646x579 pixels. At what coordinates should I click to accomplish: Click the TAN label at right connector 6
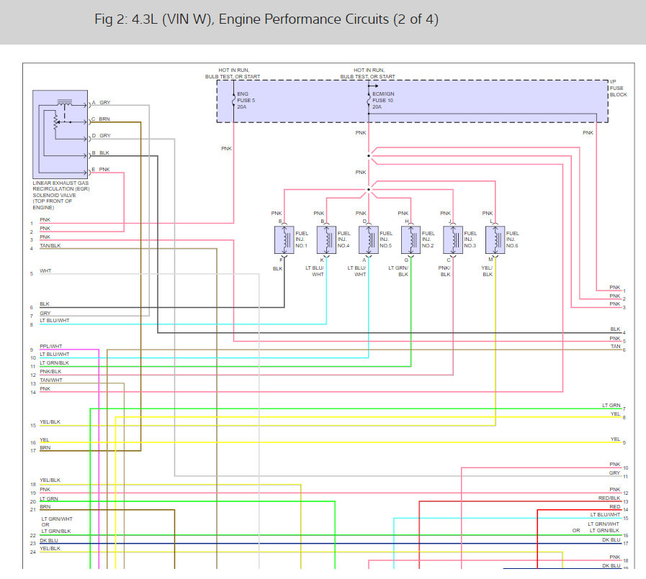(616, 347)
